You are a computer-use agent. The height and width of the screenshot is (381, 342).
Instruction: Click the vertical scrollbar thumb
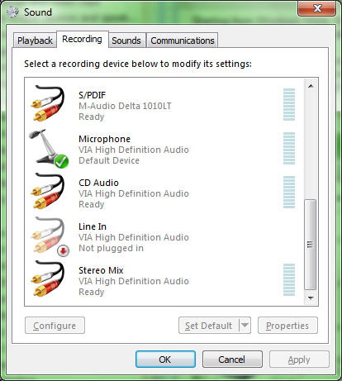pos(311,245)
